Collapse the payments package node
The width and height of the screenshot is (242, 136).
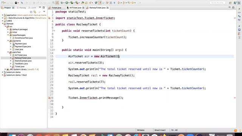pos(8,41)
